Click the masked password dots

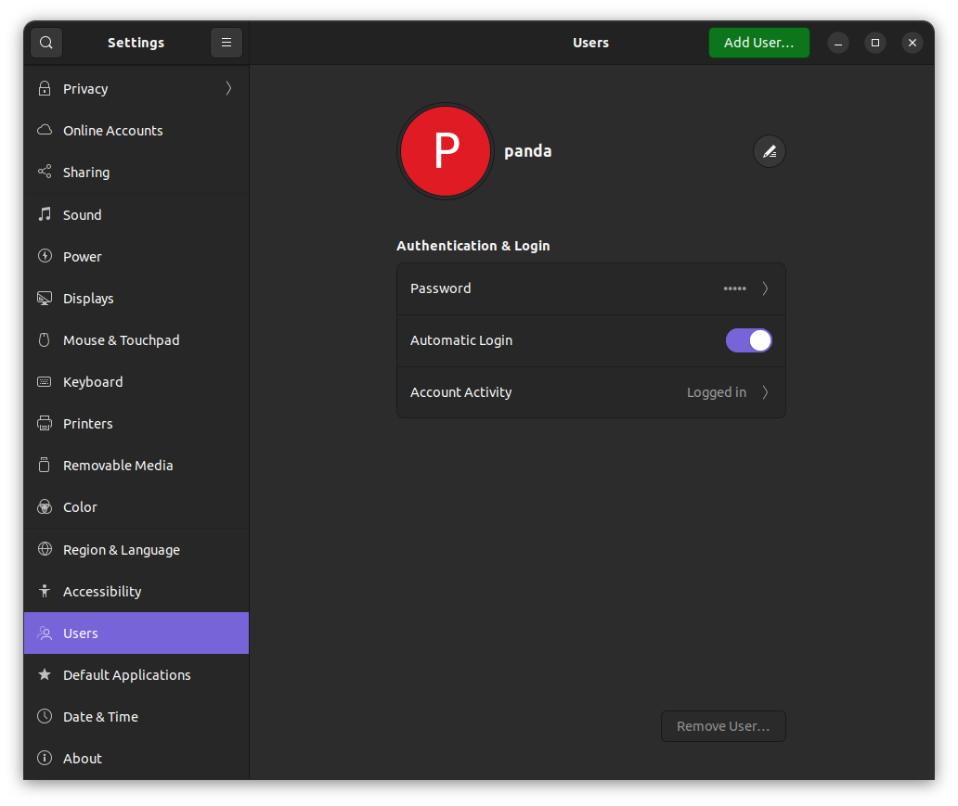pyautogui.click(x=735, y=288)
